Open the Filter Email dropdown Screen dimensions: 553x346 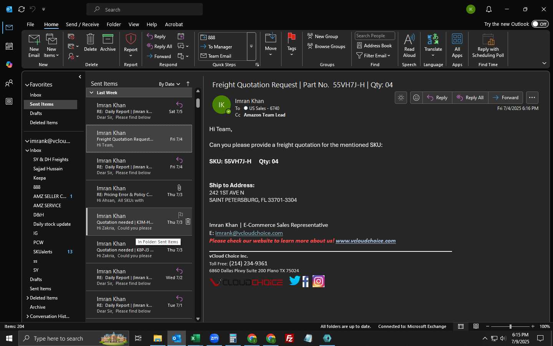pyautogui.click(x=373, y=55)
